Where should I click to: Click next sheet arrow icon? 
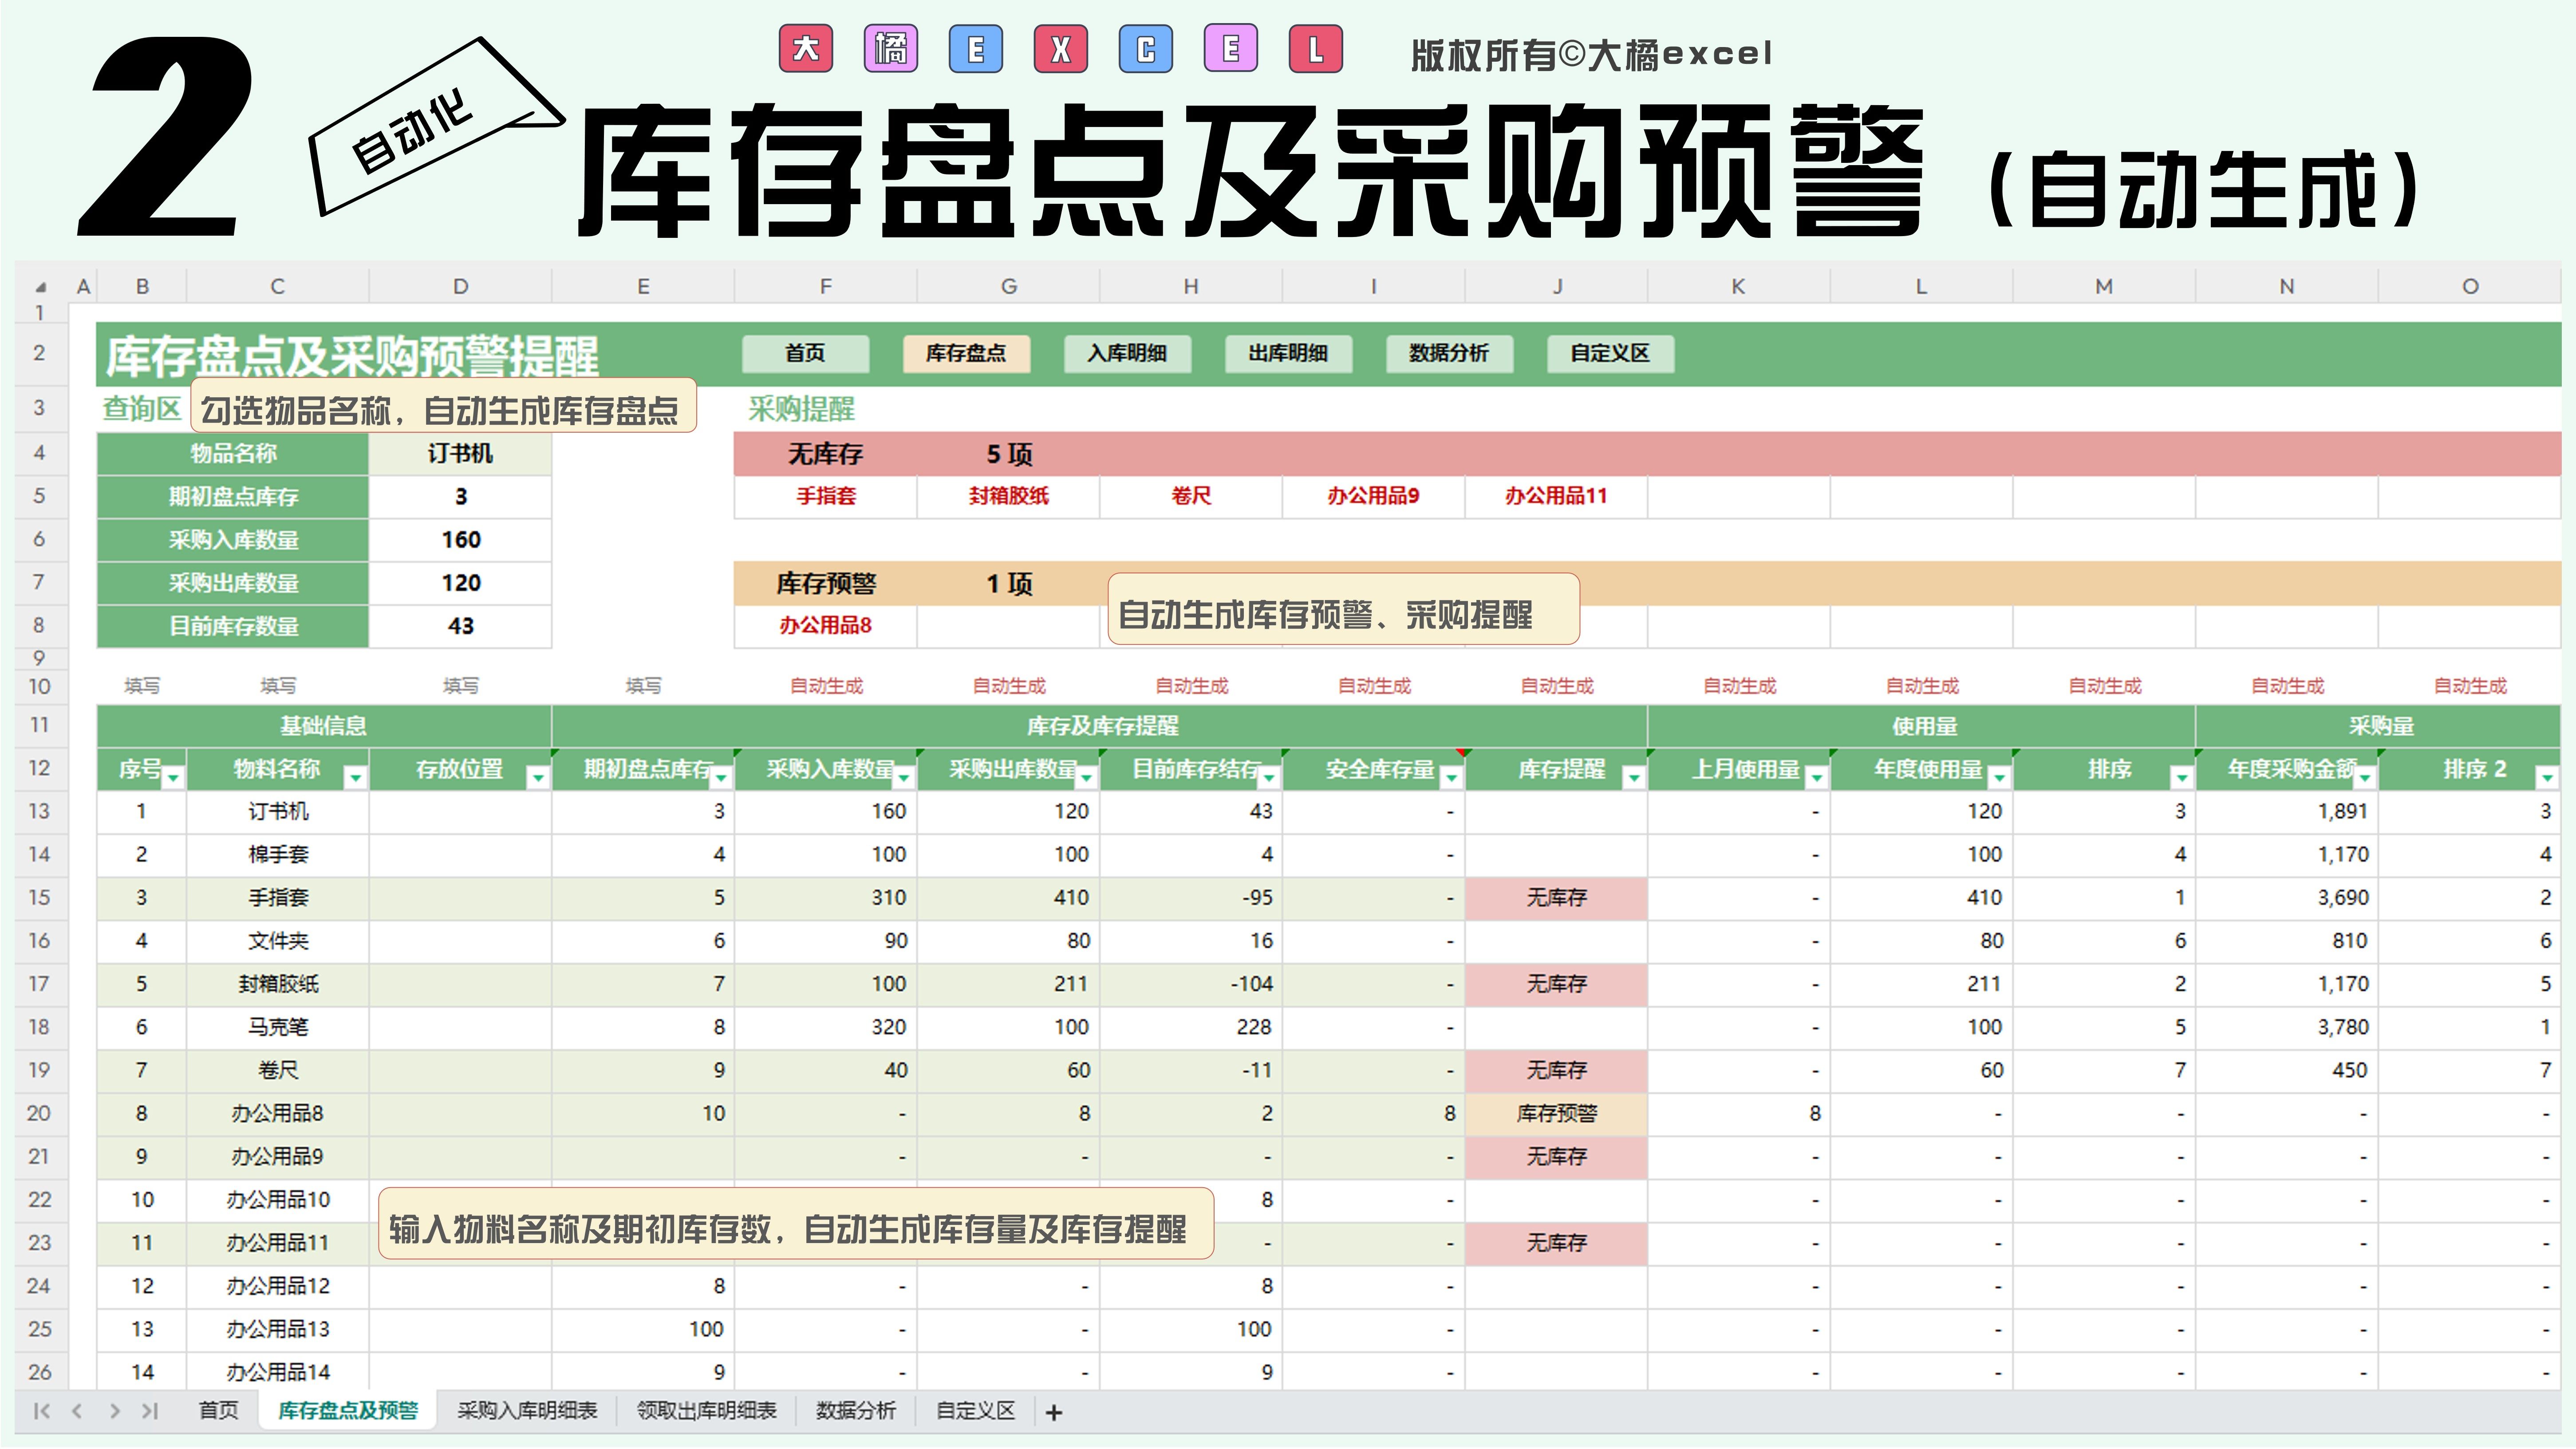114,1411
